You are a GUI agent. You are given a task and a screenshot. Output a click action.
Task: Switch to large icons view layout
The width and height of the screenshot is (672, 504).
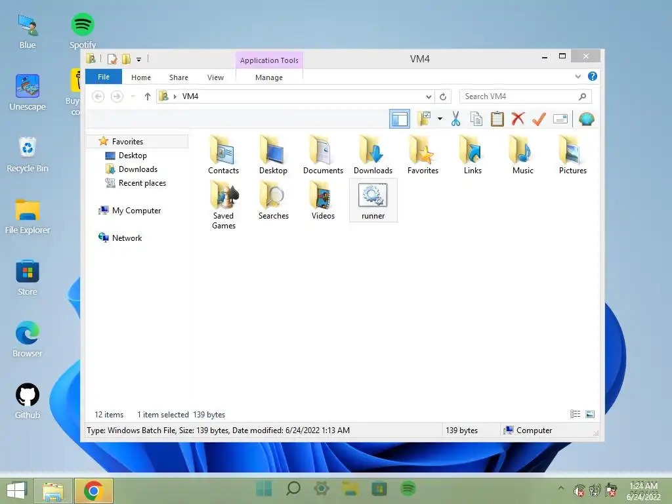[x=590, y=414]
